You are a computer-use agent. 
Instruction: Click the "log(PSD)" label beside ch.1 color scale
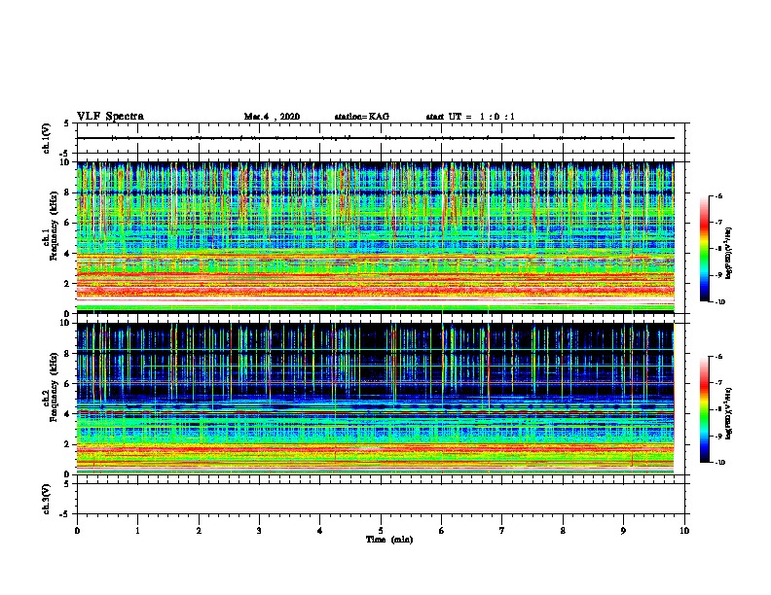pyautogui.click(x=729, y=254)
